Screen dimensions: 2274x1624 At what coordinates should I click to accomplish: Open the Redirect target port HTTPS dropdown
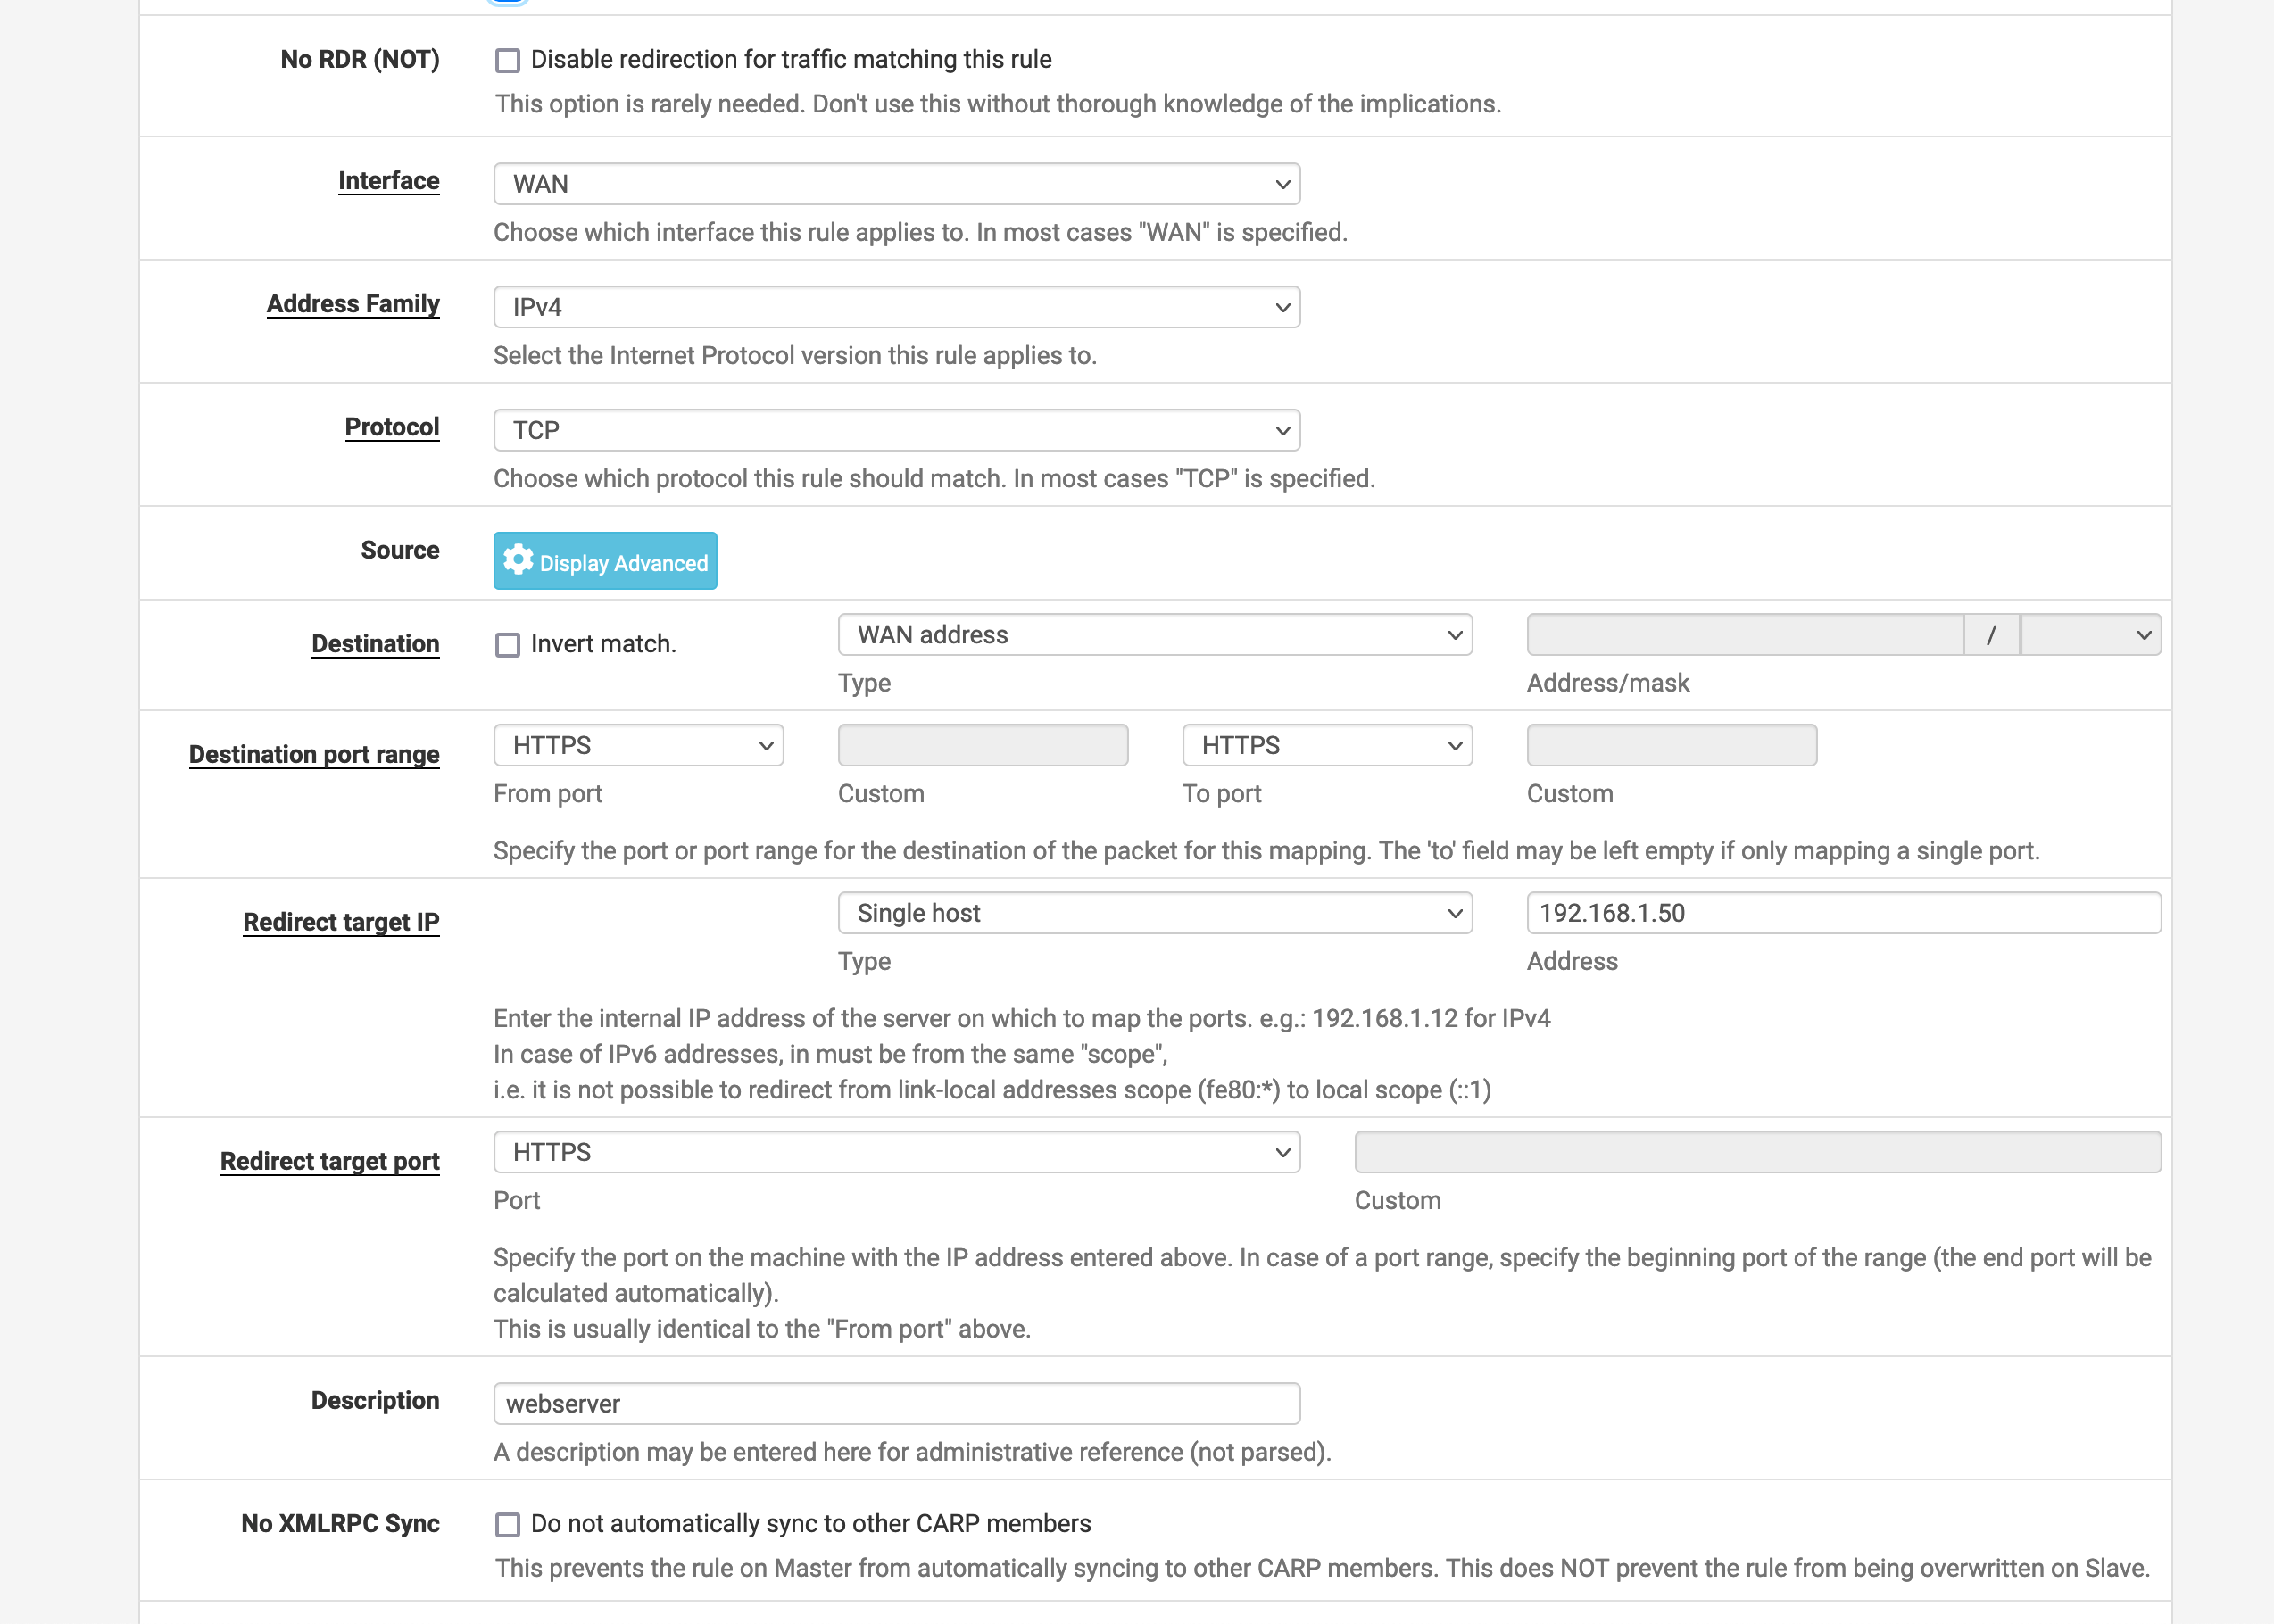coord(897,1152)
